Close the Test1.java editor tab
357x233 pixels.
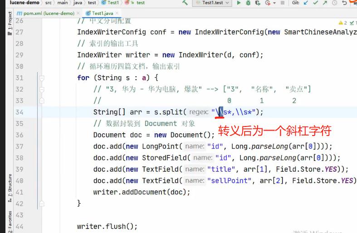coord(117,13)
